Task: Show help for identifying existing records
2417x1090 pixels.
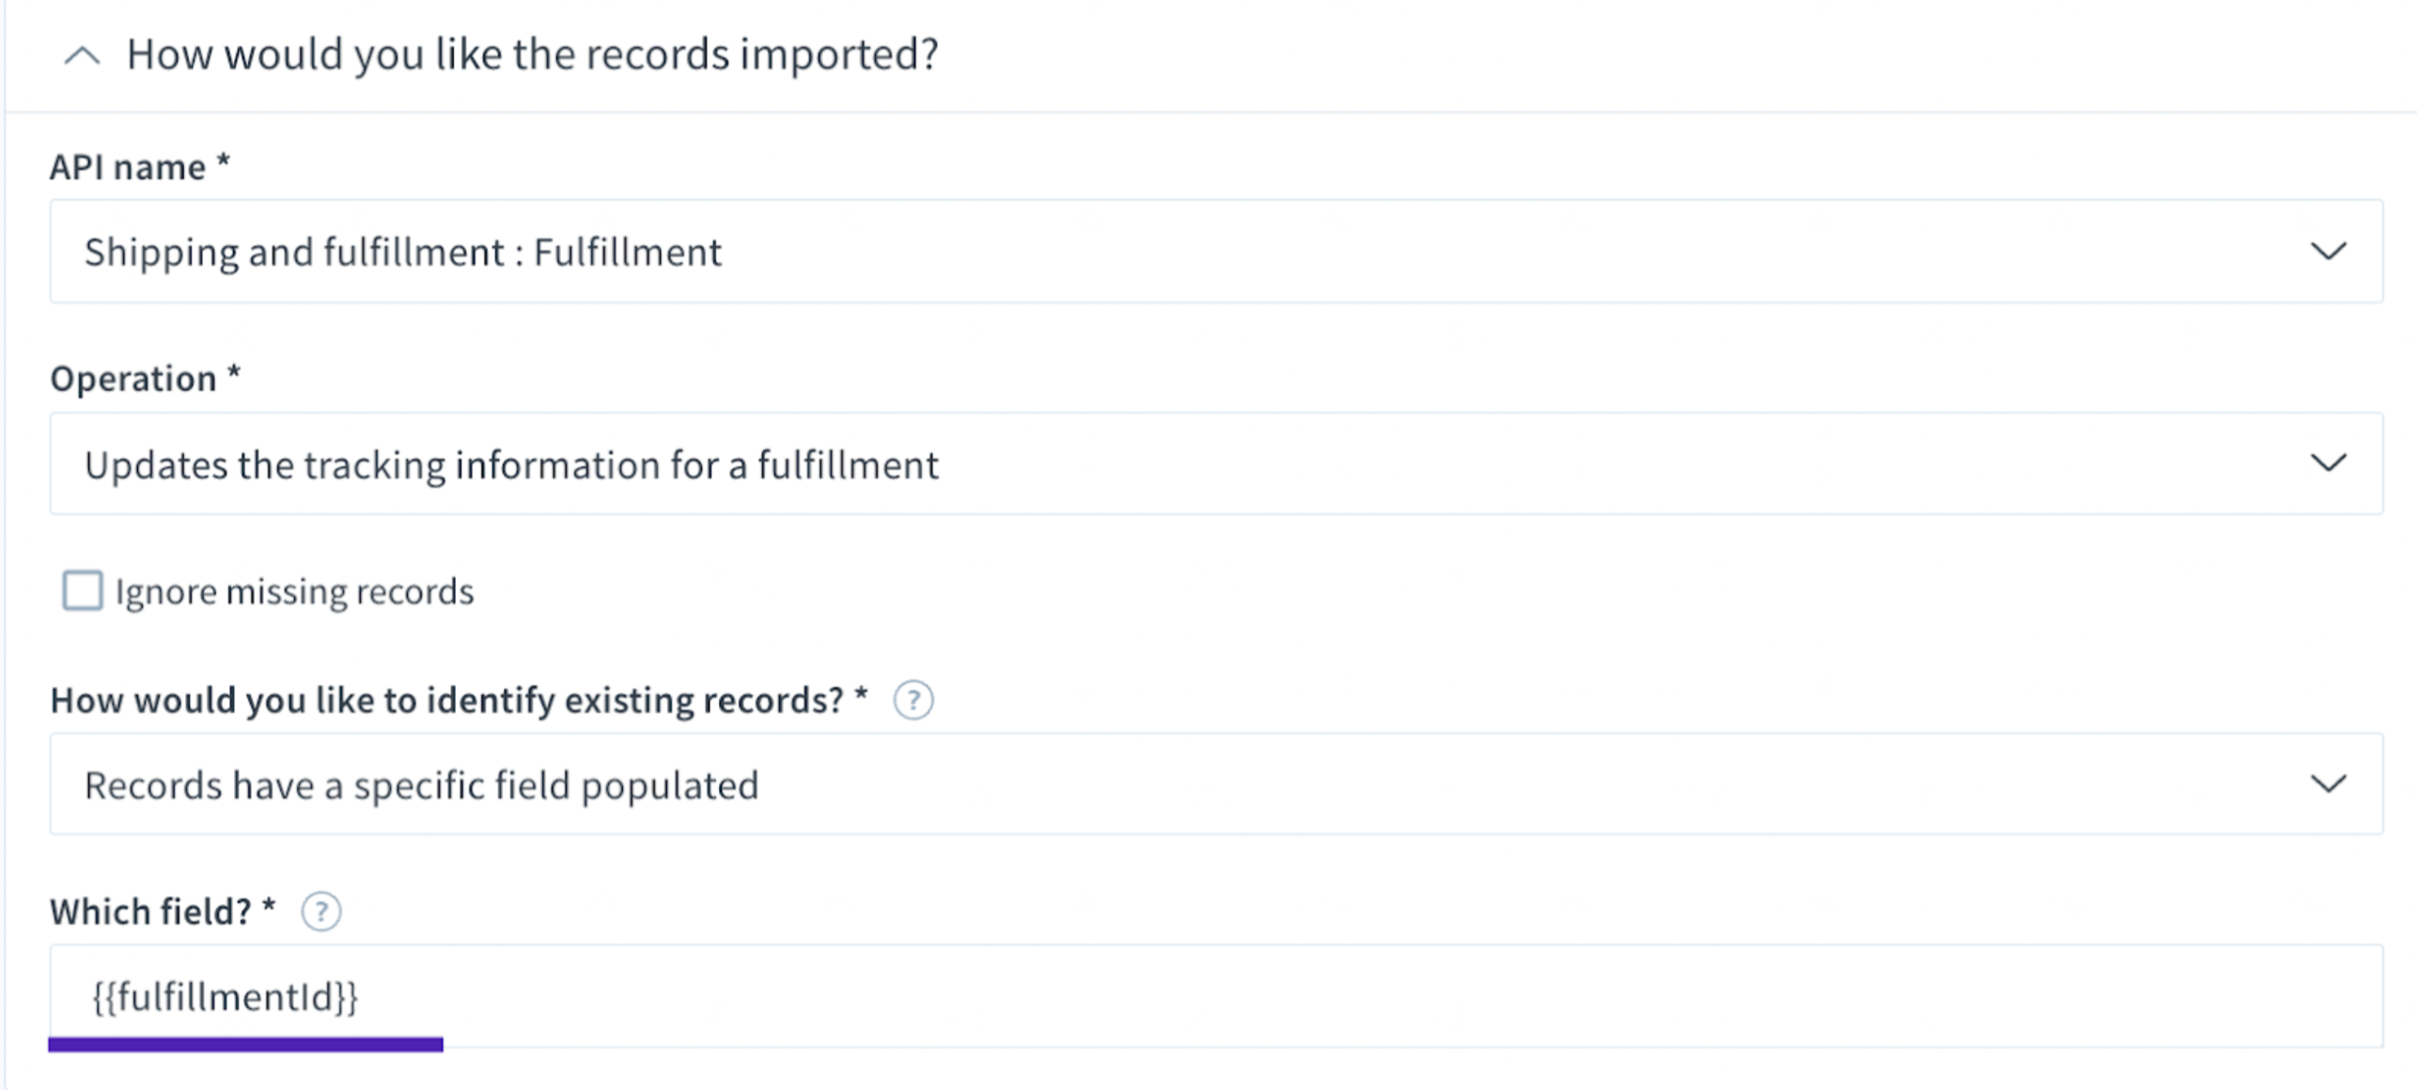Action: coord(913,700)
